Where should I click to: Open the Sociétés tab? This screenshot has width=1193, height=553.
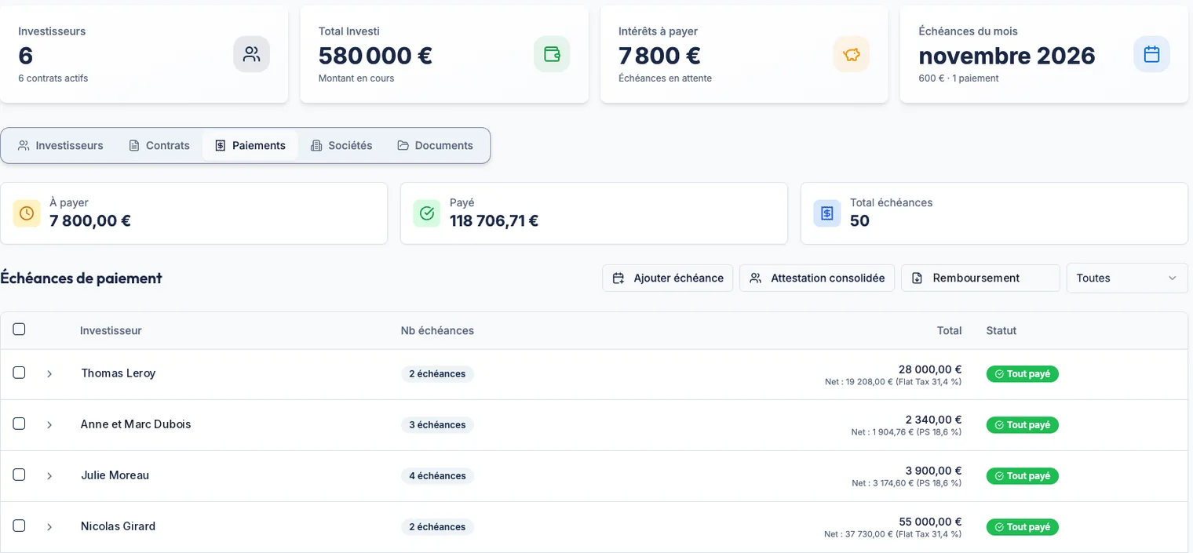341,145
